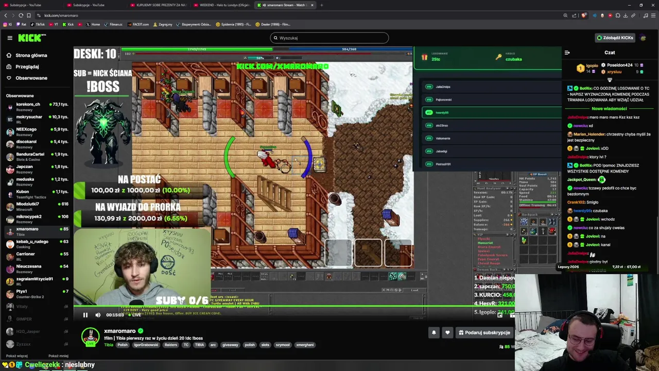Click the Polish language tag
This screenshot has width=659, height=371.
point(123,345)
